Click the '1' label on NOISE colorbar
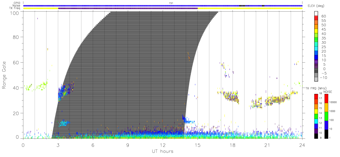 (330, 138)
